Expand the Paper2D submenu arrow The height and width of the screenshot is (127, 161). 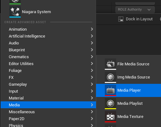click(x=92, y=119)
